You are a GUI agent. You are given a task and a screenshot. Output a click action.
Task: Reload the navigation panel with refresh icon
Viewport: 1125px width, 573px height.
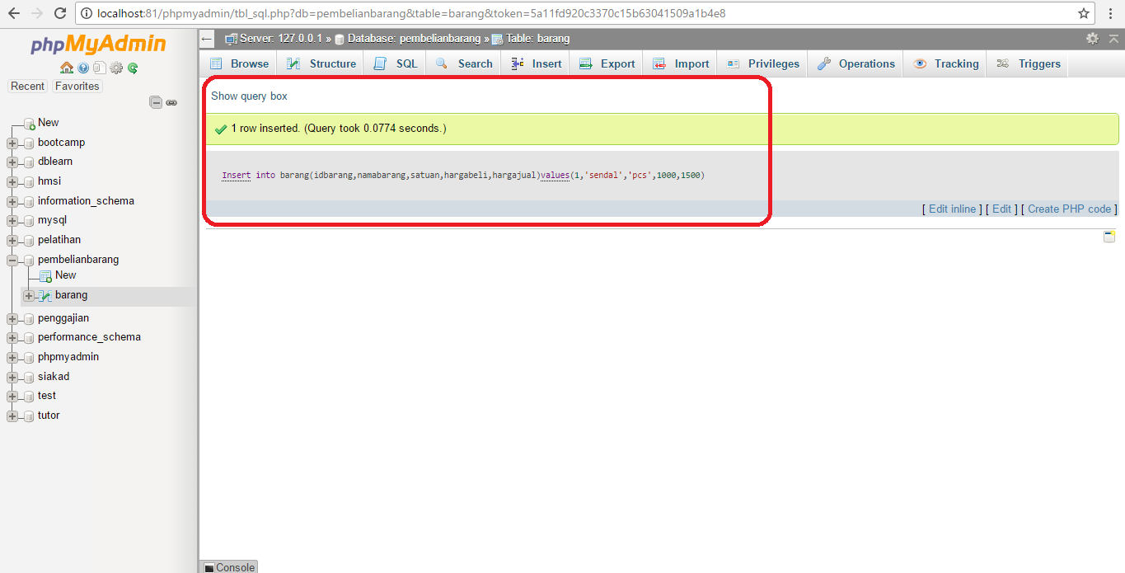coord(133,68)
